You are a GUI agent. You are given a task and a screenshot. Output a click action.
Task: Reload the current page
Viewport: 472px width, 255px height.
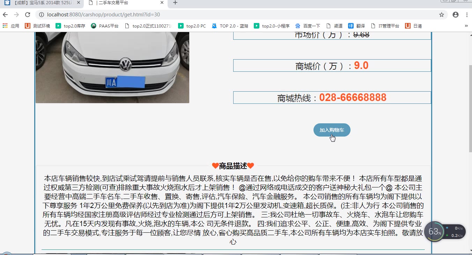[28, 15]
